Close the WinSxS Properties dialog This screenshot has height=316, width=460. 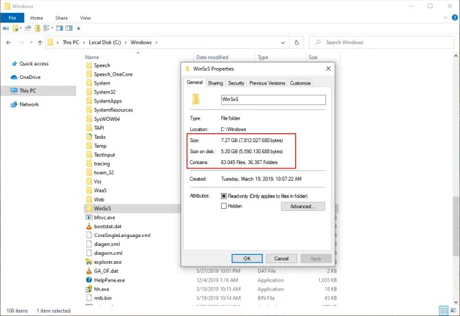coord(328,69)
